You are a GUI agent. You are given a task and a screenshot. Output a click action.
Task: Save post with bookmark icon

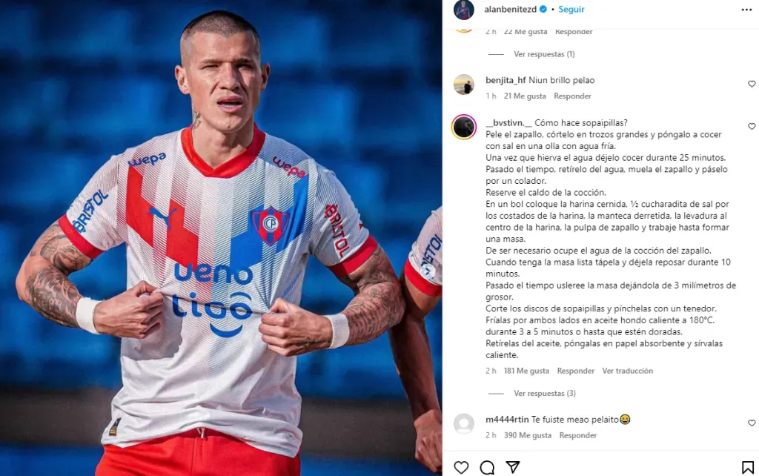[x=747, y=467]
